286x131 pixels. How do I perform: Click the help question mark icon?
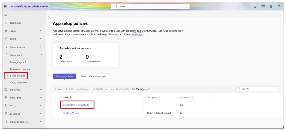(279, 6)
